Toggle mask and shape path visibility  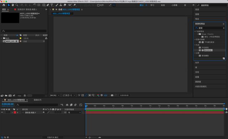(x=86, y=95)
